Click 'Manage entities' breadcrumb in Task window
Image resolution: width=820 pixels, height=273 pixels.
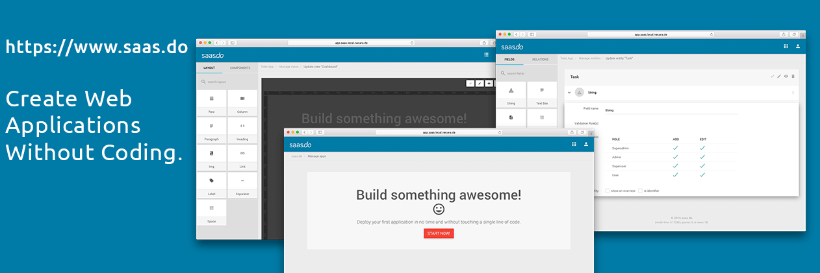point(590,58)
